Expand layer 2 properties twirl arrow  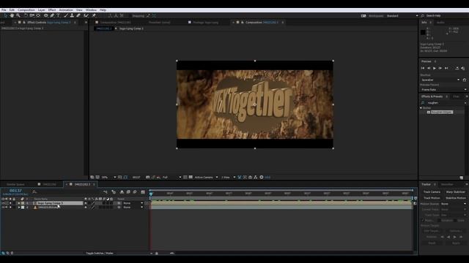[19, 207]
